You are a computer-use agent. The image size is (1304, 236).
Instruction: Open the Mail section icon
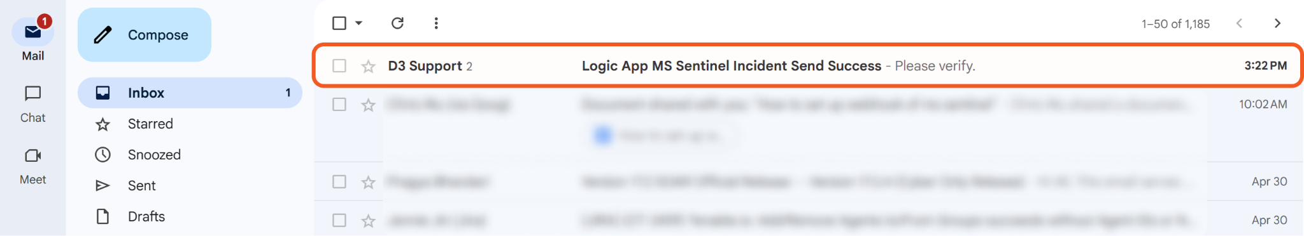pos(33,32)
